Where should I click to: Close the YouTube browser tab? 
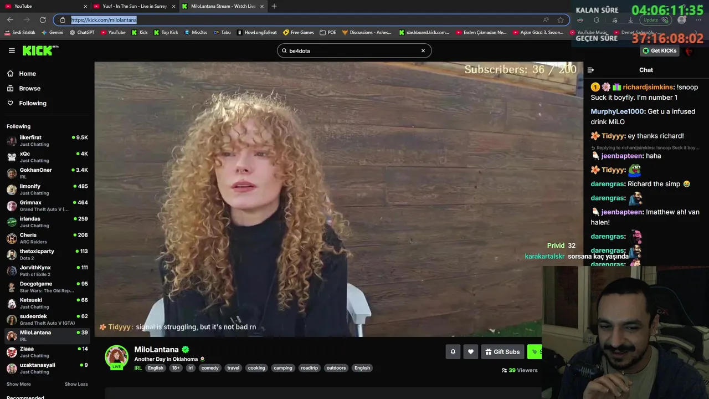pyautogui.click(x=85, y=6)
